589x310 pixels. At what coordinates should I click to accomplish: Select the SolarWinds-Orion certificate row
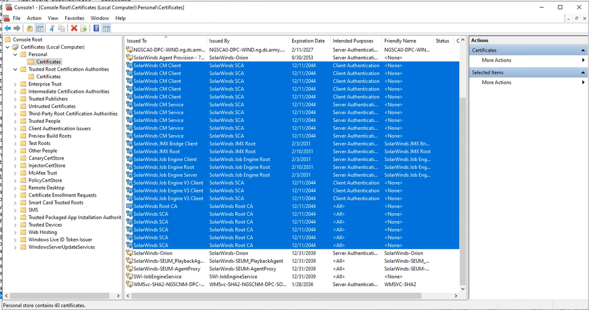tap(293, 253)
